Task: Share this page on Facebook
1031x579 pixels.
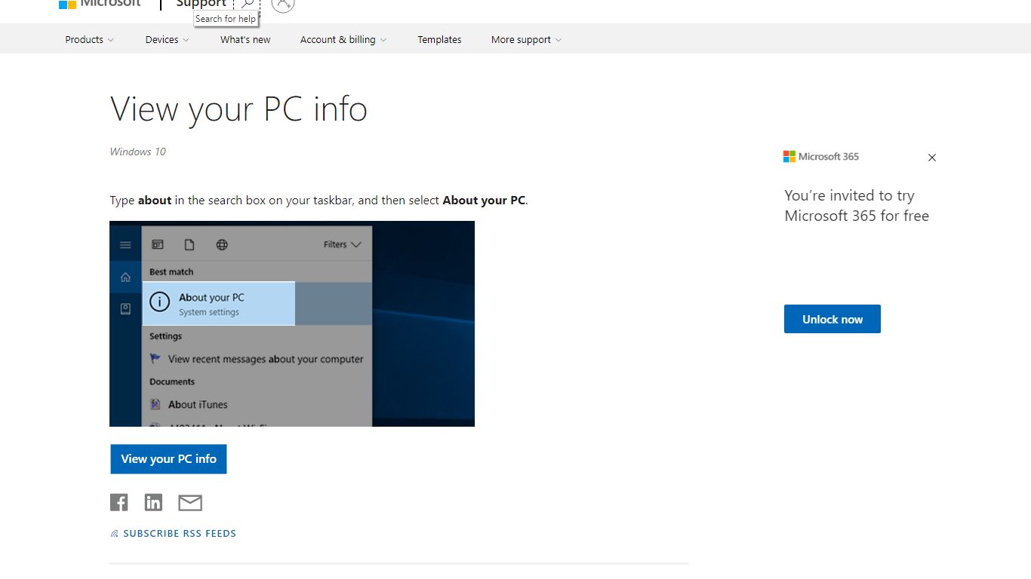Action: pyautogui.click(x=119, y=502)
